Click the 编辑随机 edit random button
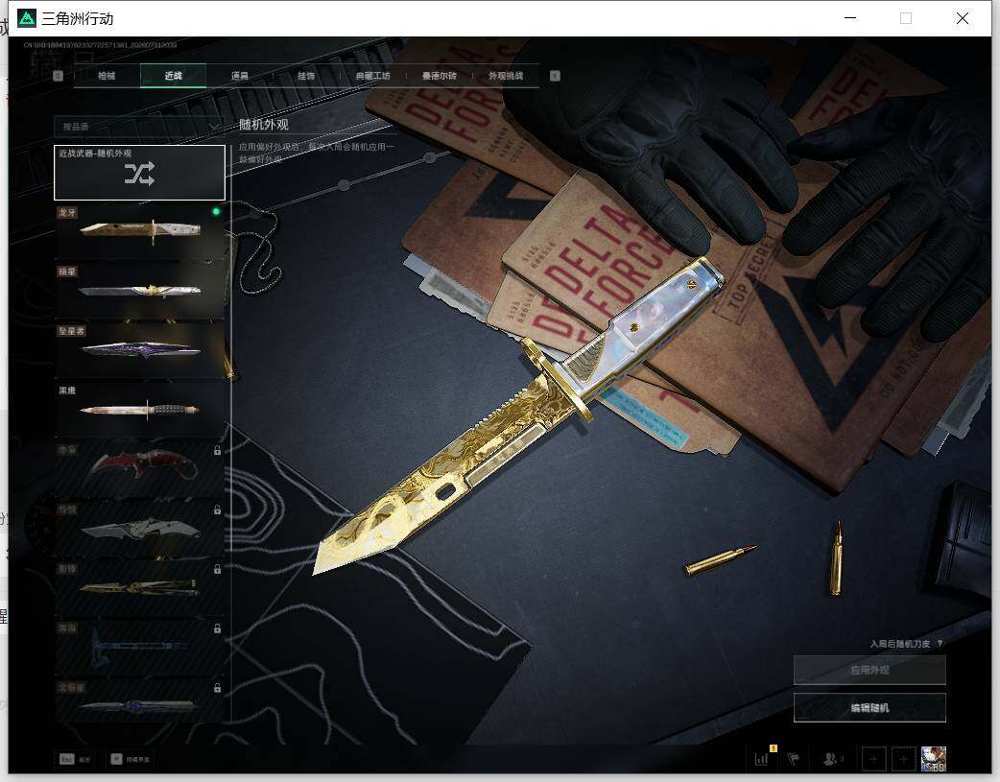 pos(869,708)
